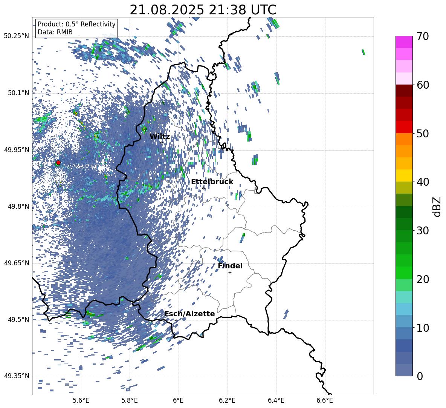
Task: Click the orange colorbar segment just below 50
Action: [404, 139]
